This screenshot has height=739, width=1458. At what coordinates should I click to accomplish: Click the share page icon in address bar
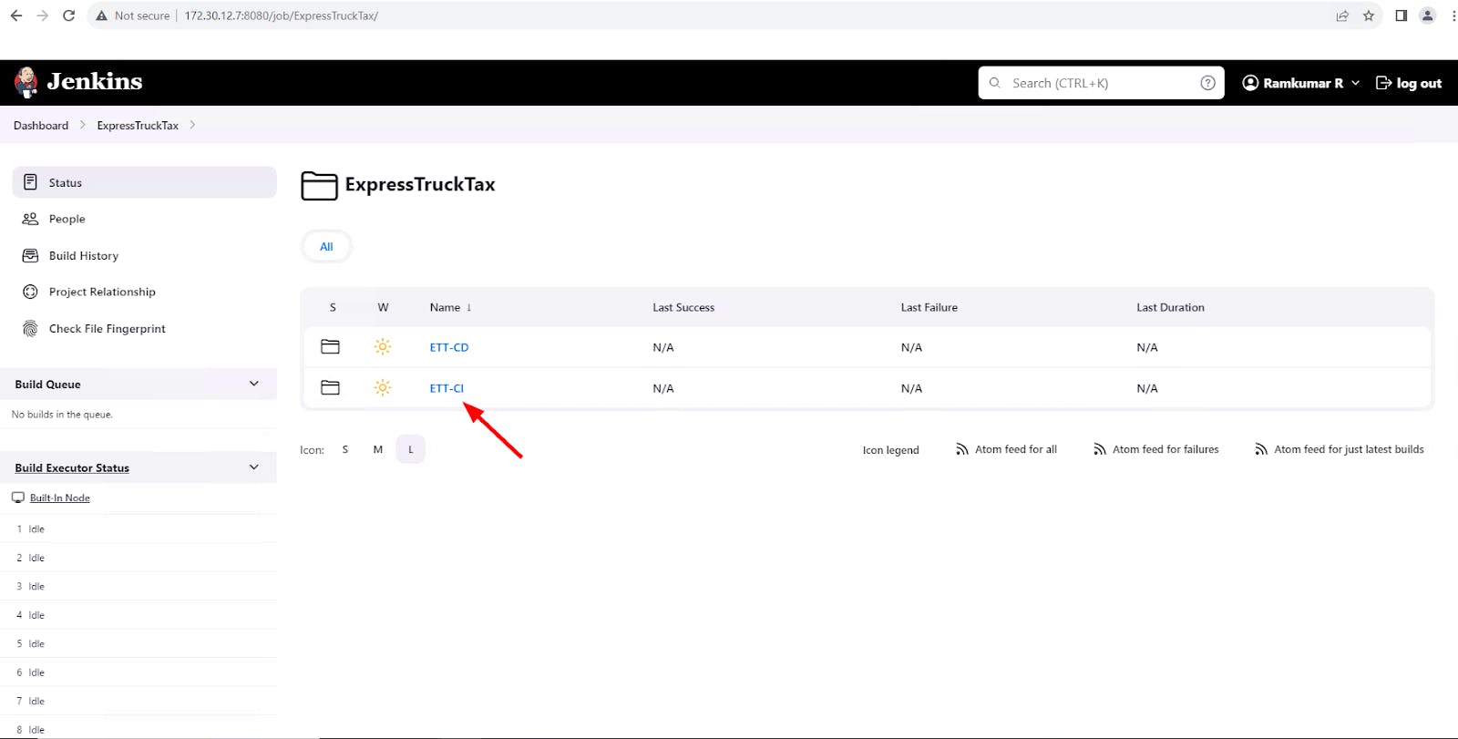coord(1342,15)
